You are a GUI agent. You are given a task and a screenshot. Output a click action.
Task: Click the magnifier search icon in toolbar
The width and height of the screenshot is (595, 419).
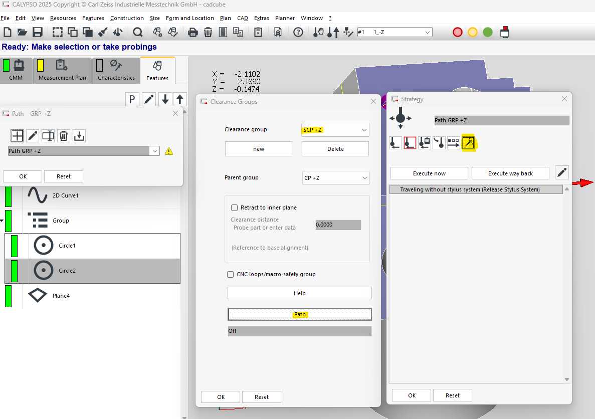[138, 33]
